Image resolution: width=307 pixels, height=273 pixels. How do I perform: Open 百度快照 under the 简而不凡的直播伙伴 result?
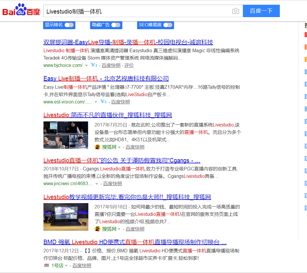click(135, 147)
